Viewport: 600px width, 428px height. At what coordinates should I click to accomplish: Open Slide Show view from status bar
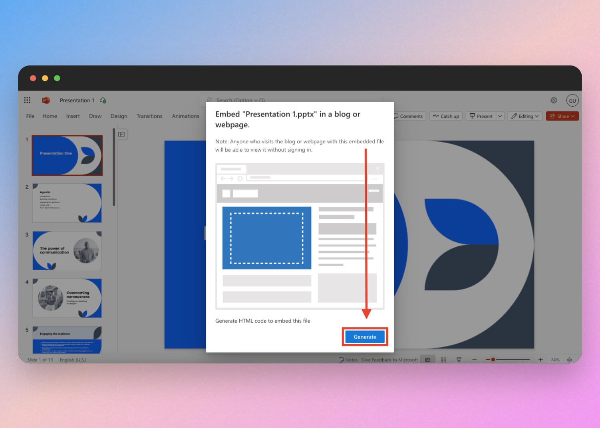(459, 359)
